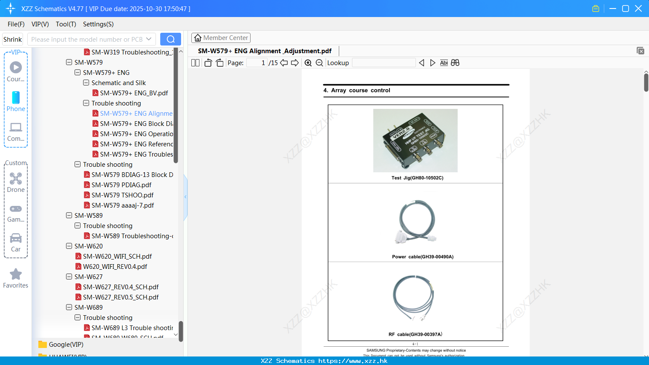Click the binoculars search icon
Screen dimensions: 649x365
455,63
